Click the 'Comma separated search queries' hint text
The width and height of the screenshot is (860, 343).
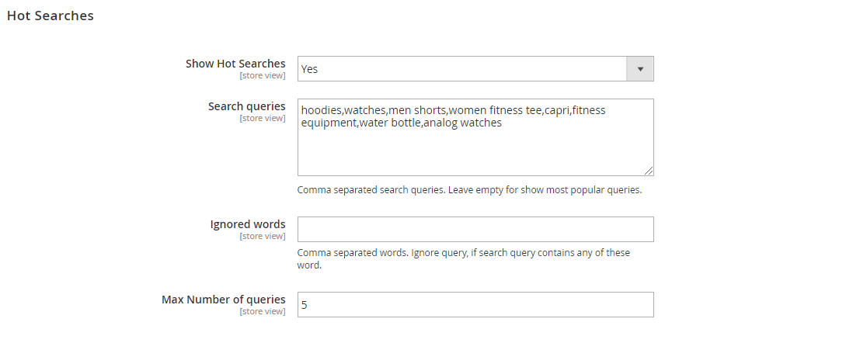[x=469, y=190]
